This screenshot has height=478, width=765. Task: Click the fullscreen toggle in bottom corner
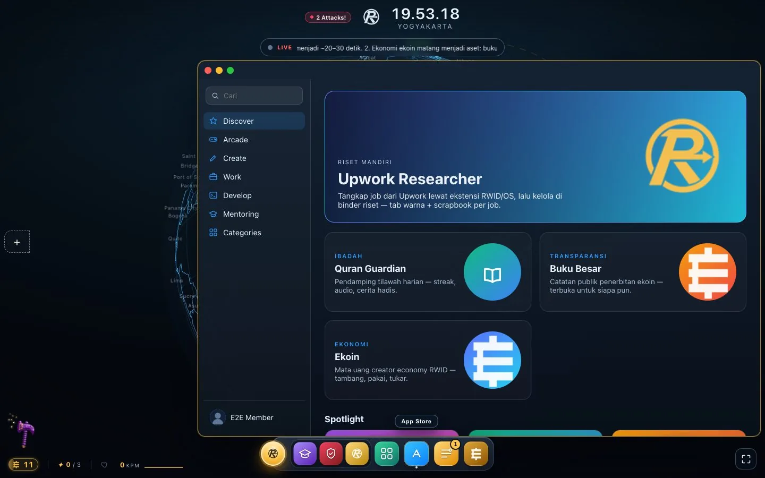(x=746, y=459)
